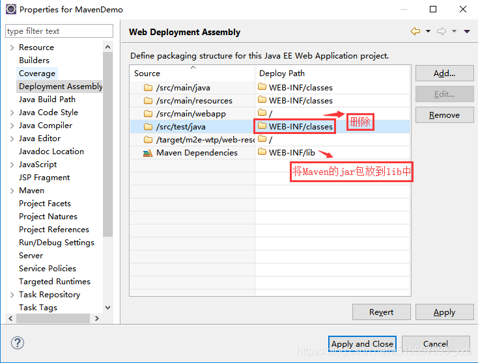Click the Revert button
Screen dimensions: 478x363
(x=382, y=312)
